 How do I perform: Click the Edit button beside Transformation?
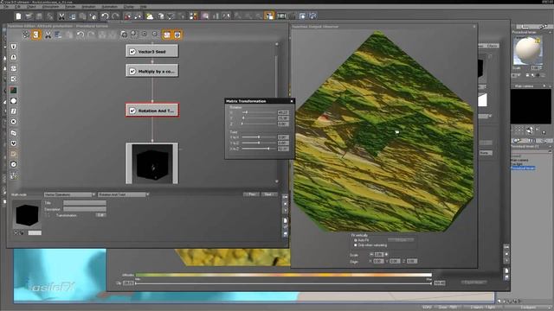click(100, 215)
